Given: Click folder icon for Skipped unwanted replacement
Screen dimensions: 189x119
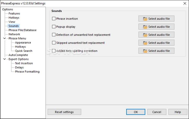Looking at the screenshot, I should tap(145, 43).
